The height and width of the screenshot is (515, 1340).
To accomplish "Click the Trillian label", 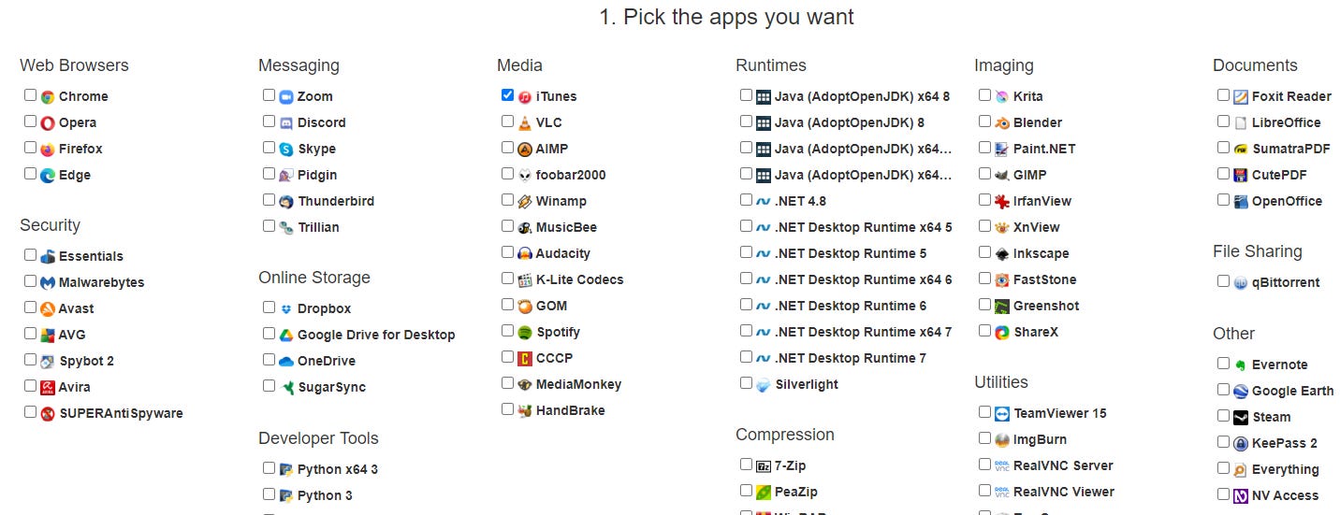I will [318, 227].
